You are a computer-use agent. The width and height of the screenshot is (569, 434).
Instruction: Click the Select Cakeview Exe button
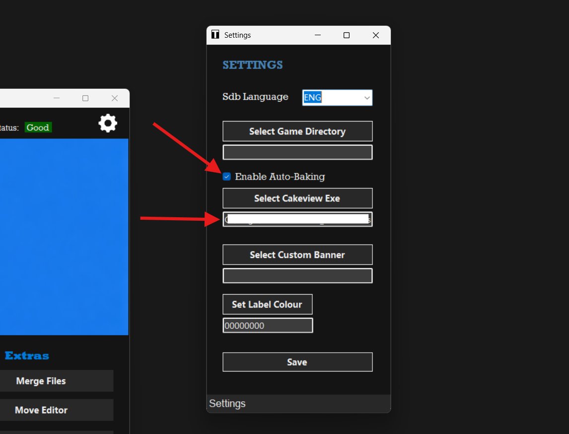pos(297,198)
